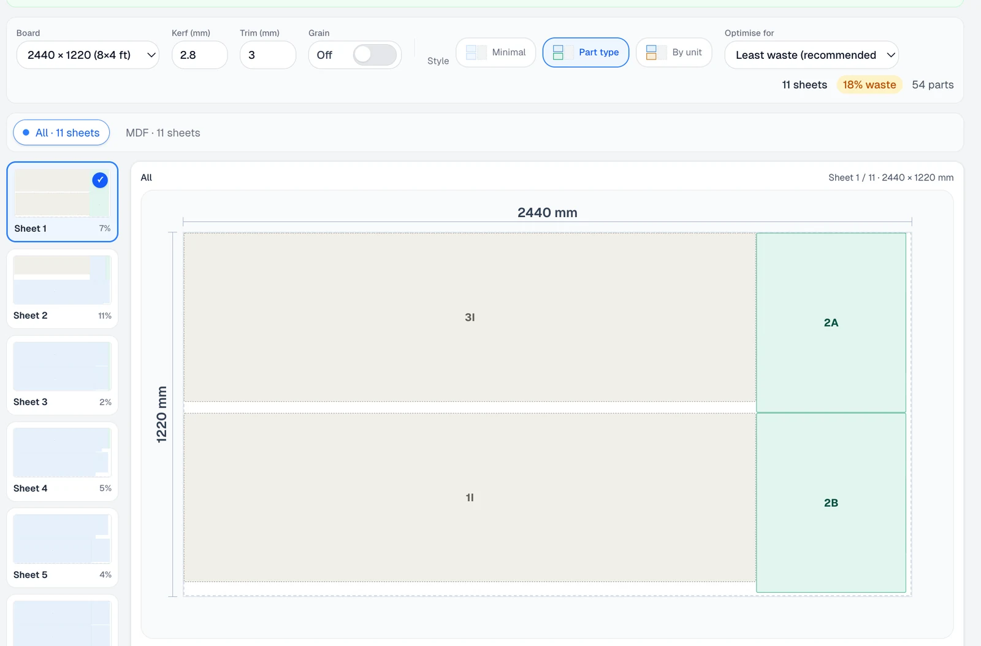981x646 pixels.
Task: Select the Sheet 3 thumbnail
Action: pyautogui.click(x=62, y=375)
